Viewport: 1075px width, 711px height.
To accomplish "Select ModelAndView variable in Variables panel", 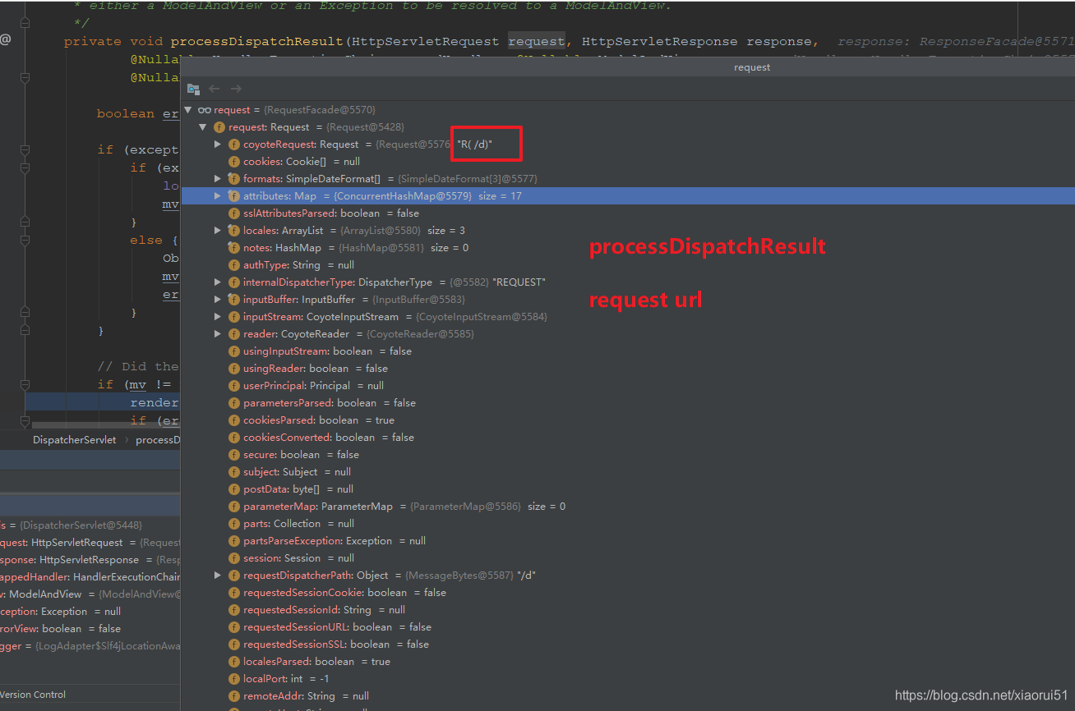I will [90, 594].
